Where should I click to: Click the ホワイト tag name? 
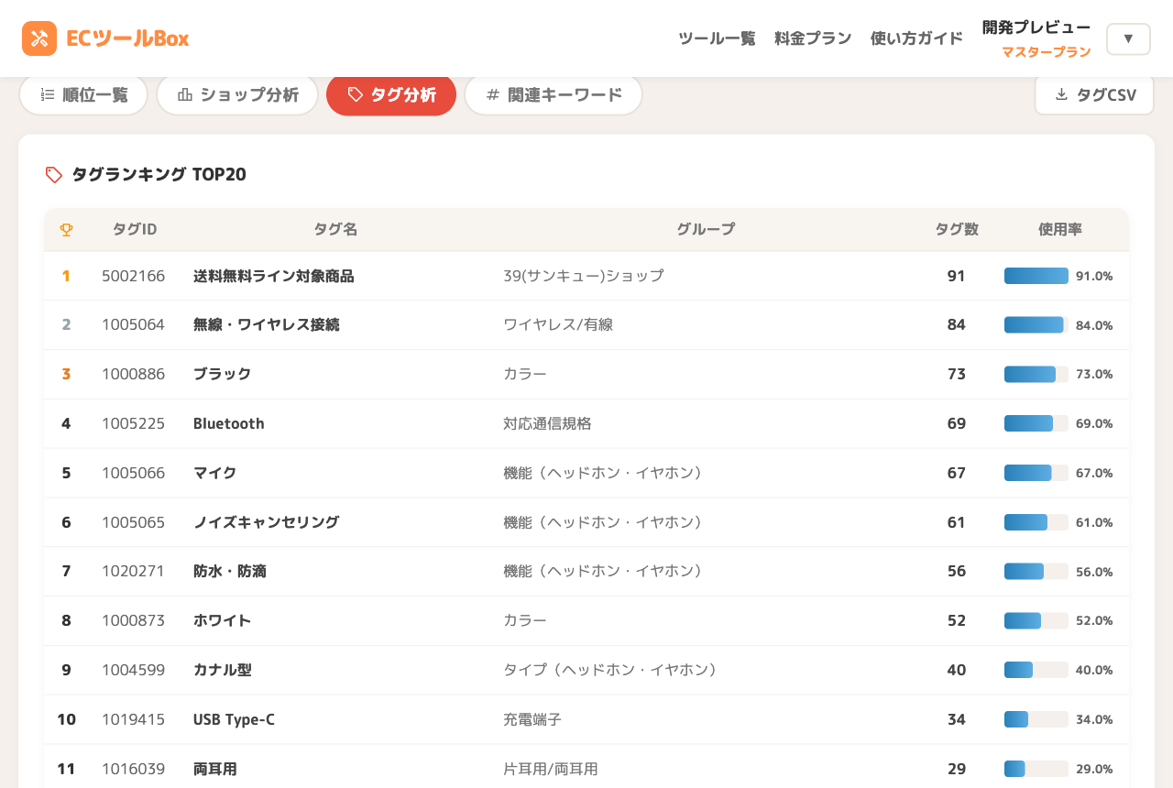[x=223, y=620]
